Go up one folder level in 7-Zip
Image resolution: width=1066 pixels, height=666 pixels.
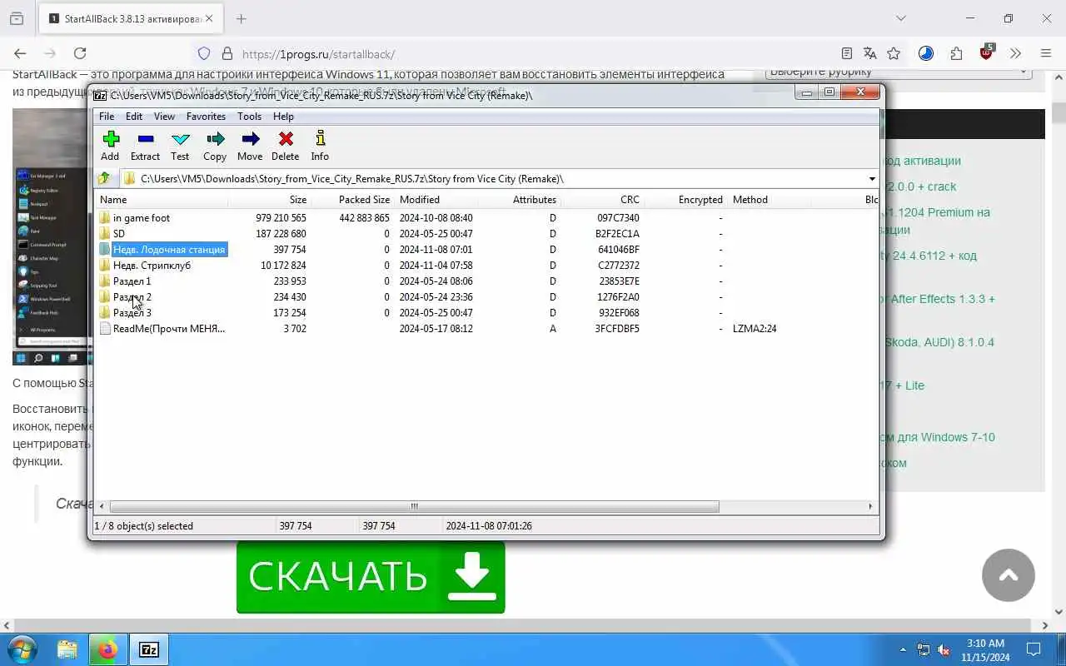pos(104,178)
